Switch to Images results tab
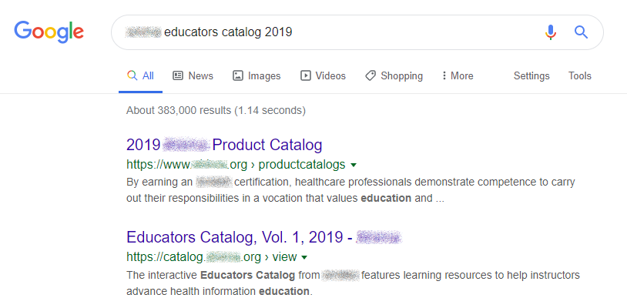Image resolution: width=627 pixels, height=308 pixels. [256, 75]
